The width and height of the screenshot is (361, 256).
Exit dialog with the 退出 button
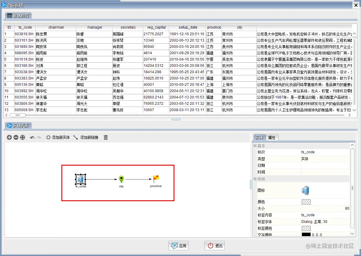pyautogui.click(x=214, y=246)
